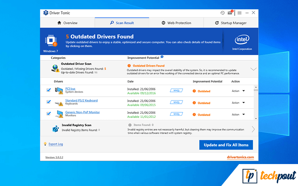Viewport: 298px width, 186px height.
Task: Uncheck the Standard PS/2 Keyboard checkbox
Action: click(x=49, y=102)
